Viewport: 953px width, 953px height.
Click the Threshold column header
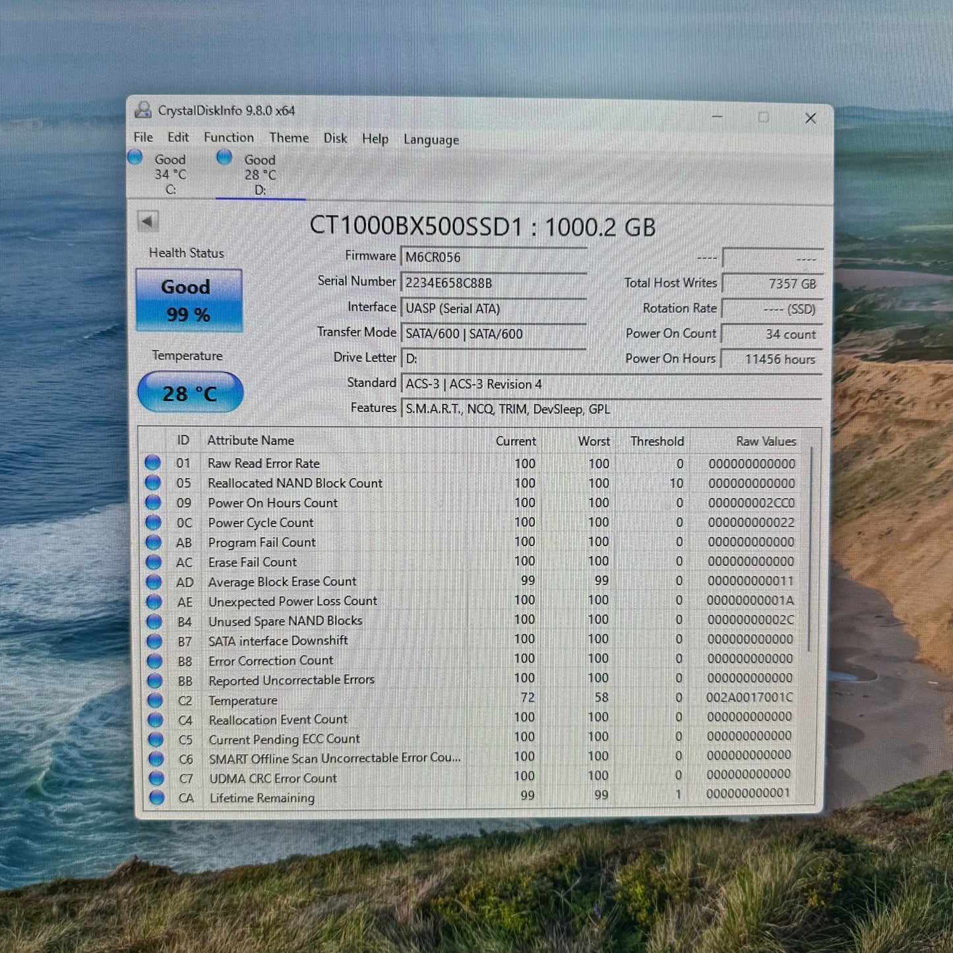(x=657, y=441)
